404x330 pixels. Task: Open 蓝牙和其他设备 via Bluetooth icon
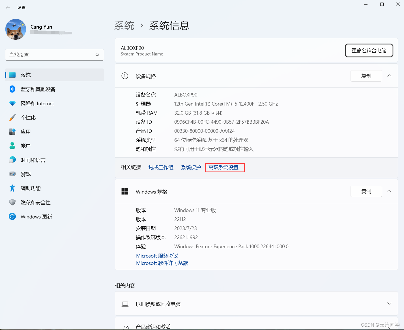12,89
